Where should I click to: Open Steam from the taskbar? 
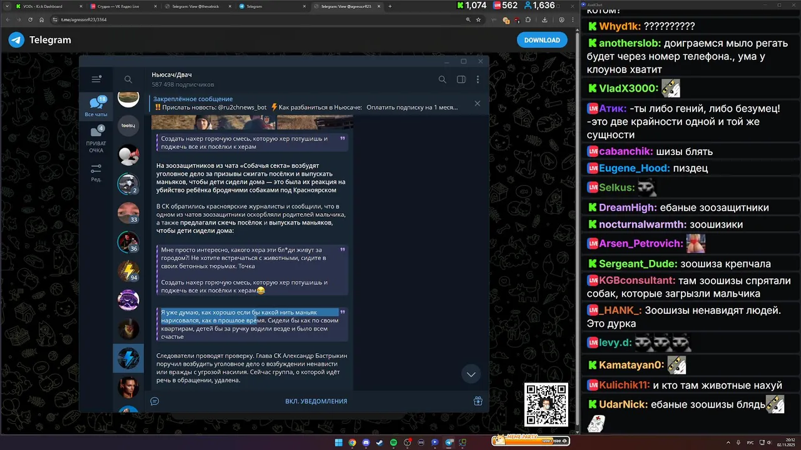[380, 442]
